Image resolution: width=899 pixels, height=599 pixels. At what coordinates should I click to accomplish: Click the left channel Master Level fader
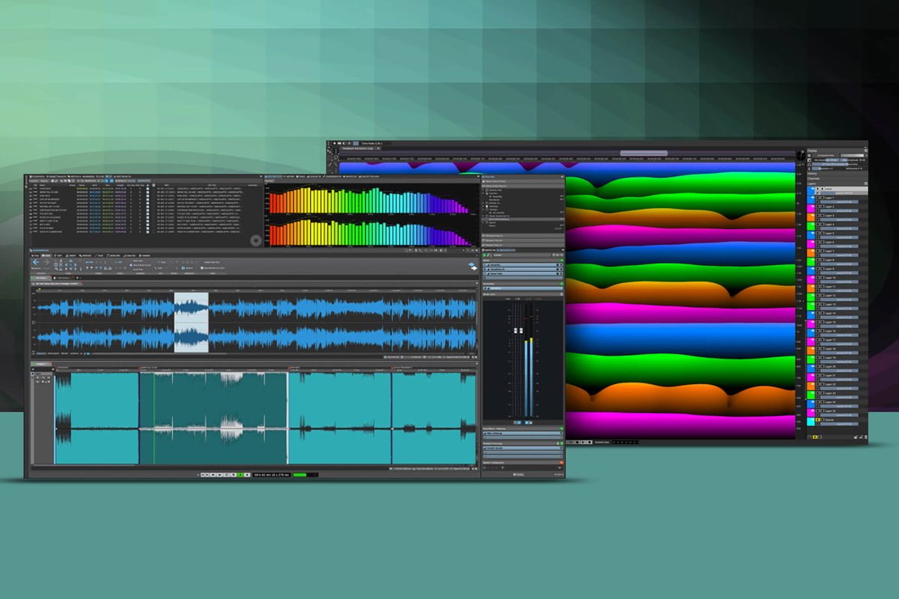pos(515,330)
